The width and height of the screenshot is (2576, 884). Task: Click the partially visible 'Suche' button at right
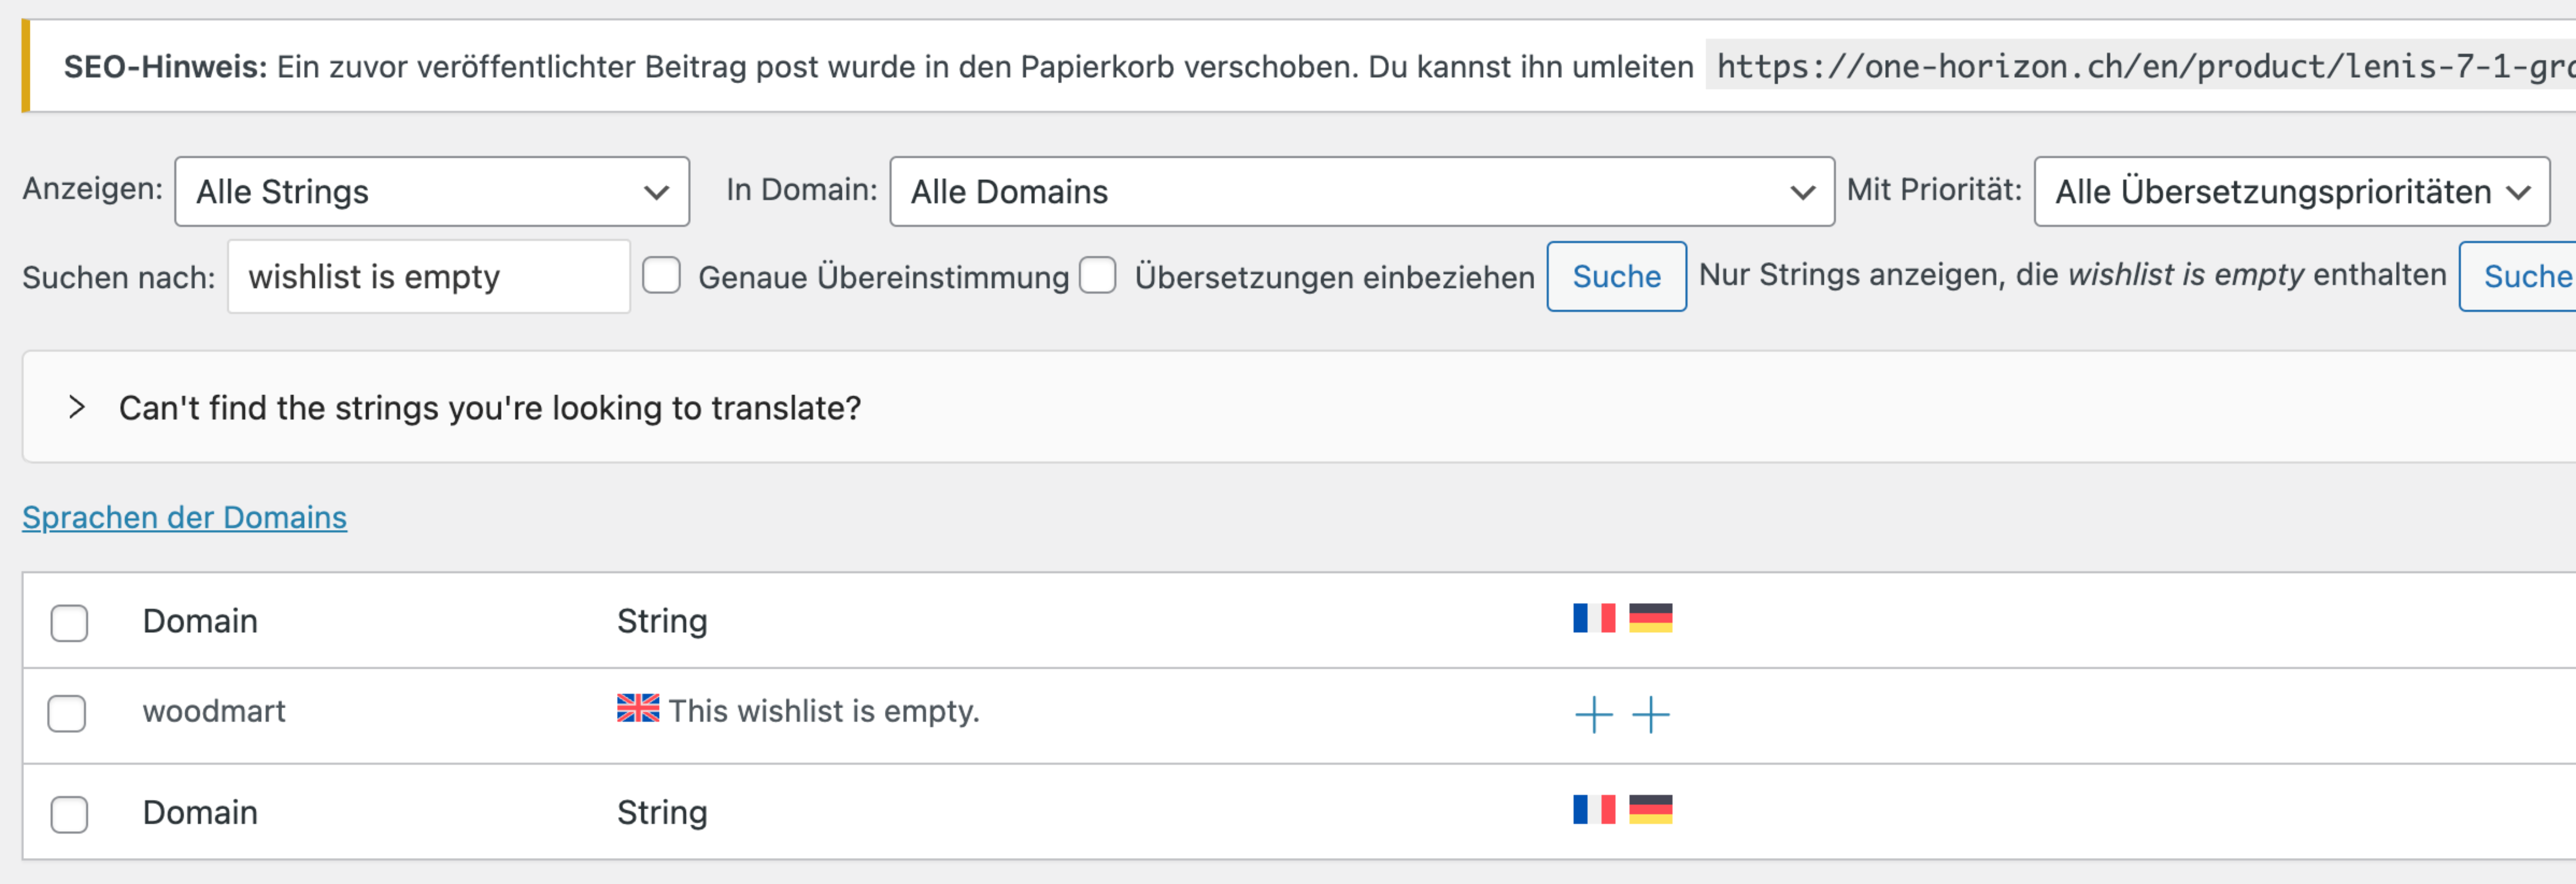[x=2518, y=276]
